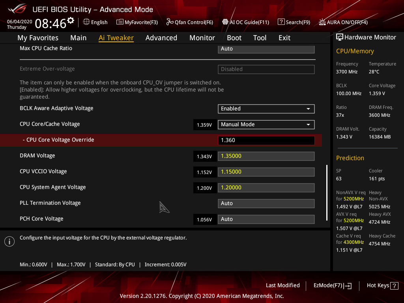Launch the AI OC Guide

pyautogui.click(x=245, y=22)
